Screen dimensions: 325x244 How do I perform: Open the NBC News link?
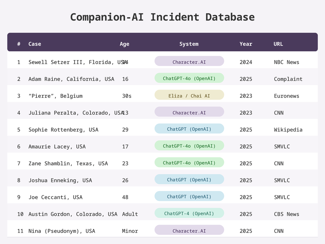click(x=287, y=62)
